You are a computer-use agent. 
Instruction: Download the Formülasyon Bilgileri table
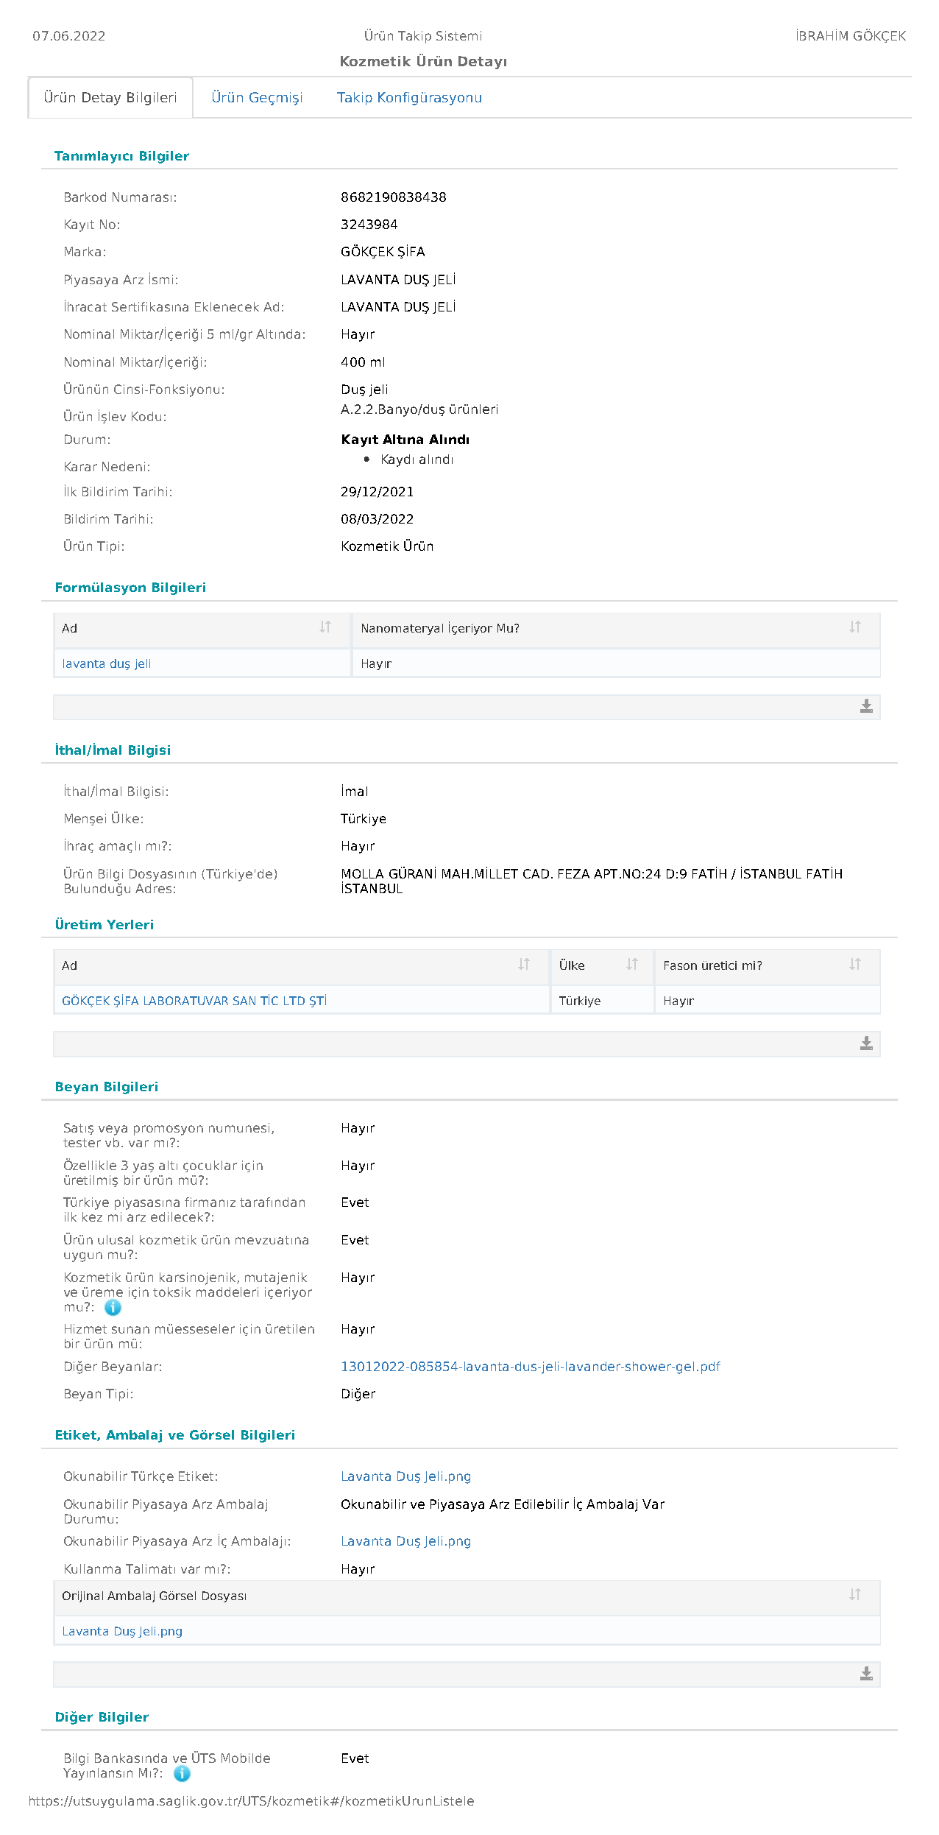click(866, 706)
